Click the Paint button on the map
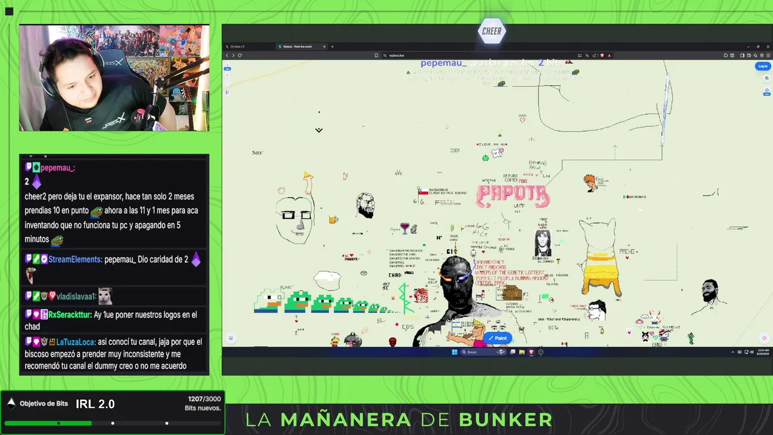 [498, 338]
